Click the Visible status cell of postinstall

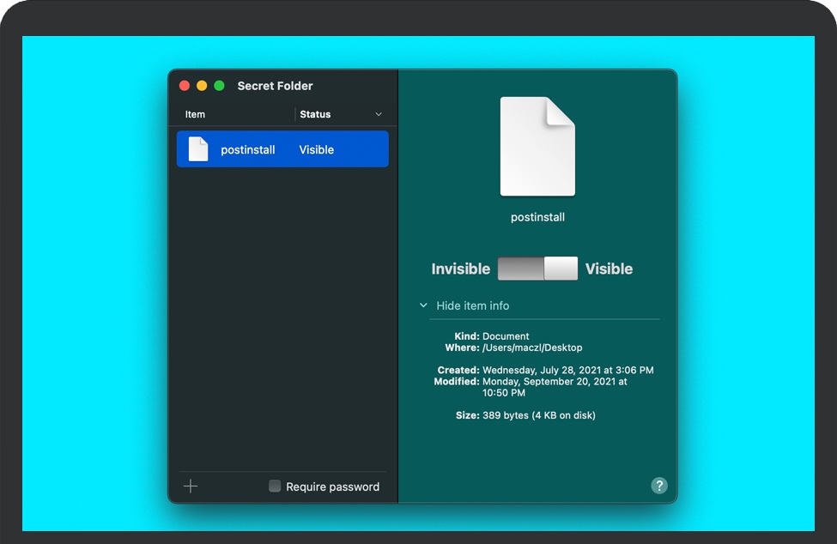[x=317, y=150]
